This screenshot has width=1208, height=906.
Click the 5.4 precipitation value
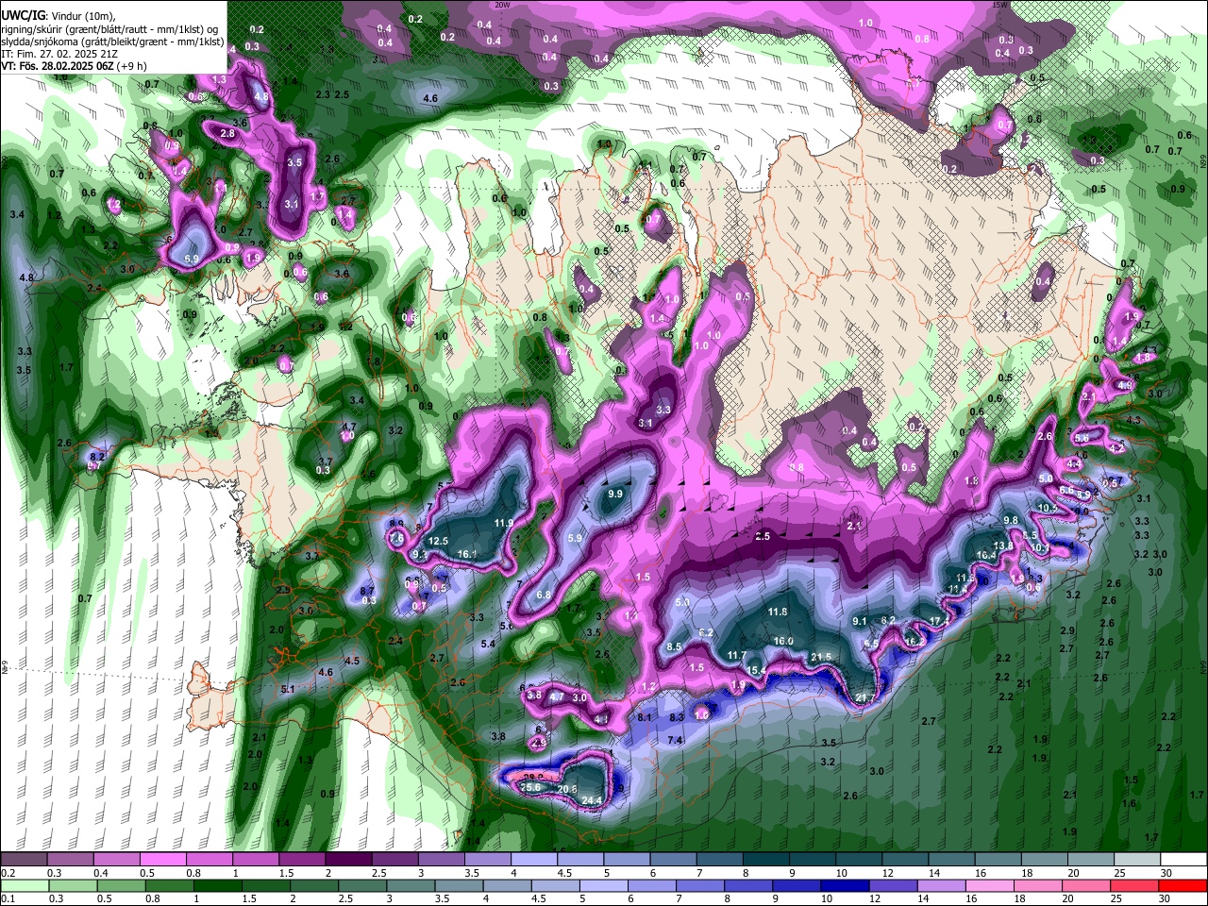(488, 645)
